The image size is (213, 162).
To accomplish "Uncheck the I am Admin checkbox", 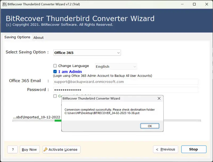I will (x=55, y=72).
